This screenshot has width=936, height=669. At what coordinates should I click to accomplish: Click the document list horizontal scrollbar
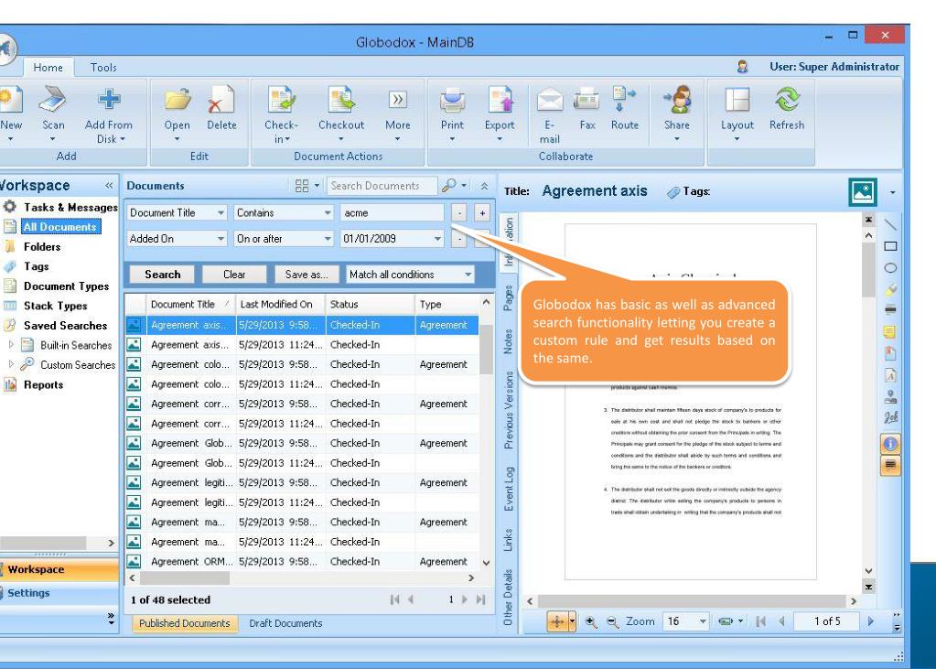[301, 577]
